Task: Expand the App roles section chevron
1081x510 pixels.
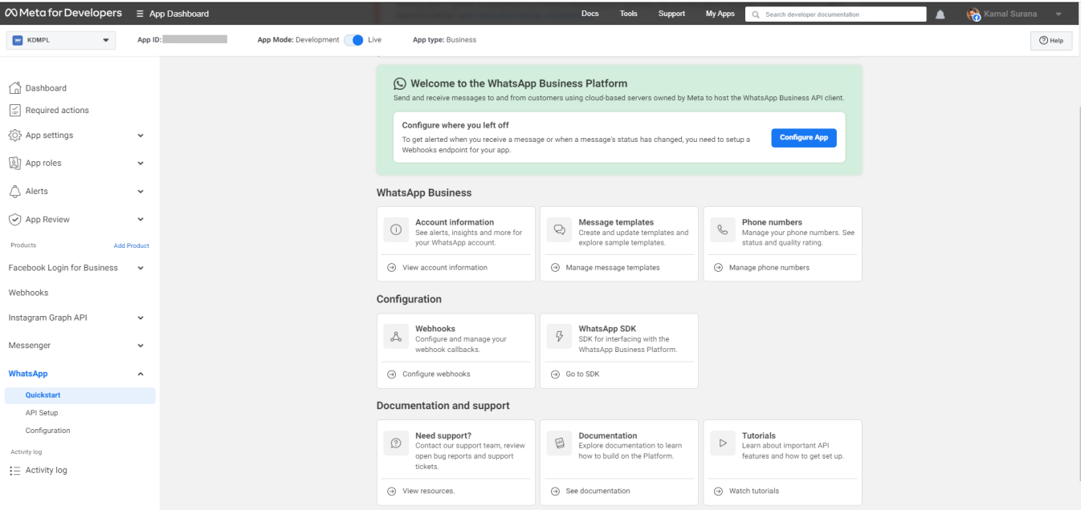Action: point(141,164)
